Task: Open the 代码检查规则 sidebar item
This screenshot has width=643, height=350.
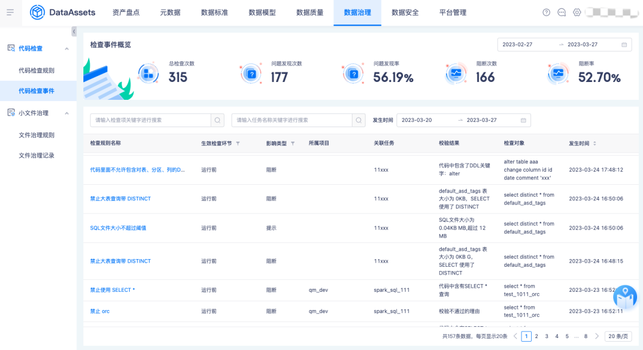Action: [36, 70]
